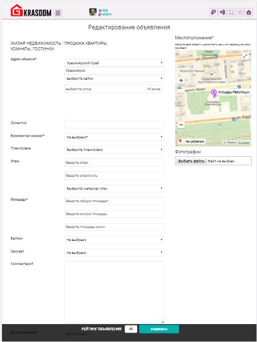Image resolution: width=257 pixels, height=342 pixels.
Task: Open the Количество комнат dropdown
Action: tap(114, 137)
